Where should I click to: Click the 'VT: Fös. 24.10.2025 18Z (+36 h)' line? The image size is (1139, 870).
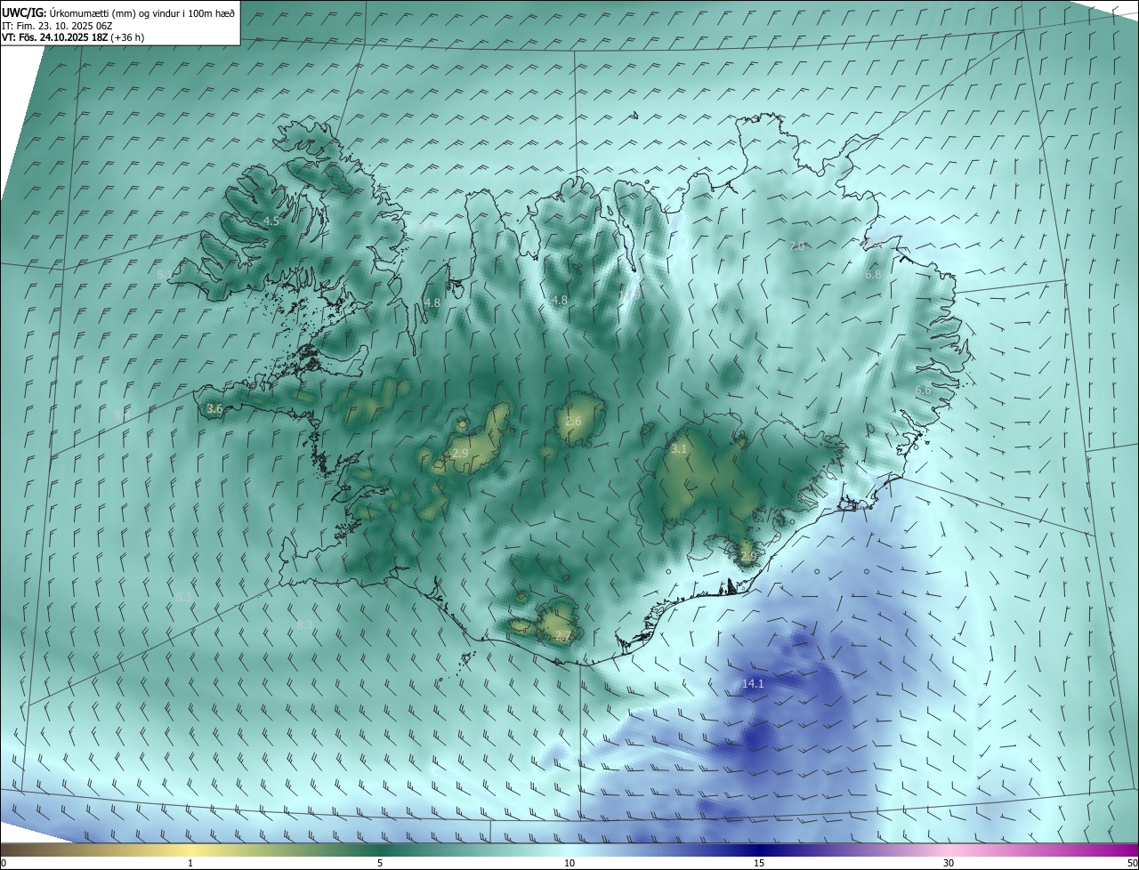pyautogui.click(x=73, y=37)
